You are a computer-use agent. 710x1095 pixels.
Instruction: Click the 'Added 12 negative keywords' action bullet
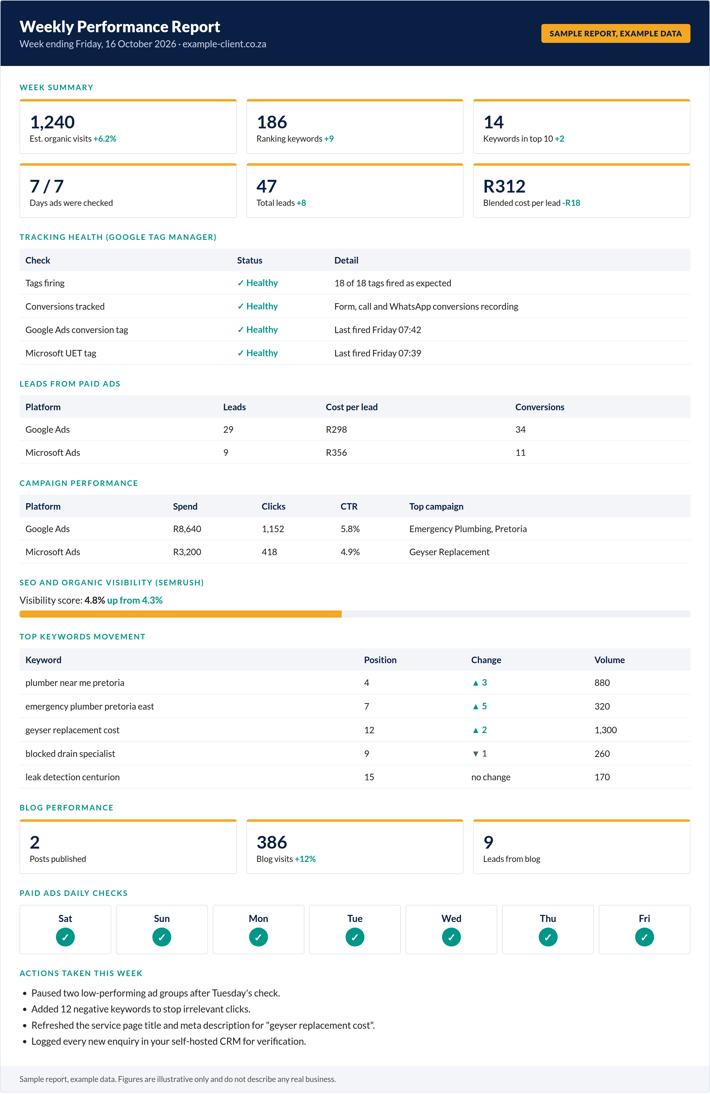(141, 1010)
